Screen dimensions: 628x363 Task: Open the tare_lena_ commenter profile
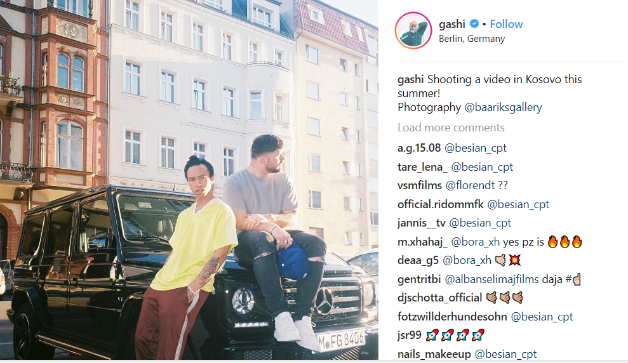click(422, 167)
